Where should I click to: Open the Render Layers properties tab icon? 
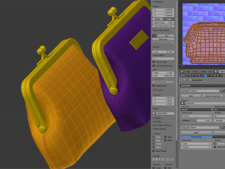(190, 75)
